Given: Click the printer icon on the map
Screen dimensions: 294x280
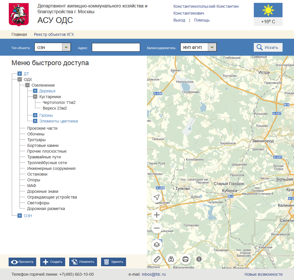Looking at the screenshot, I should point(185,259).
